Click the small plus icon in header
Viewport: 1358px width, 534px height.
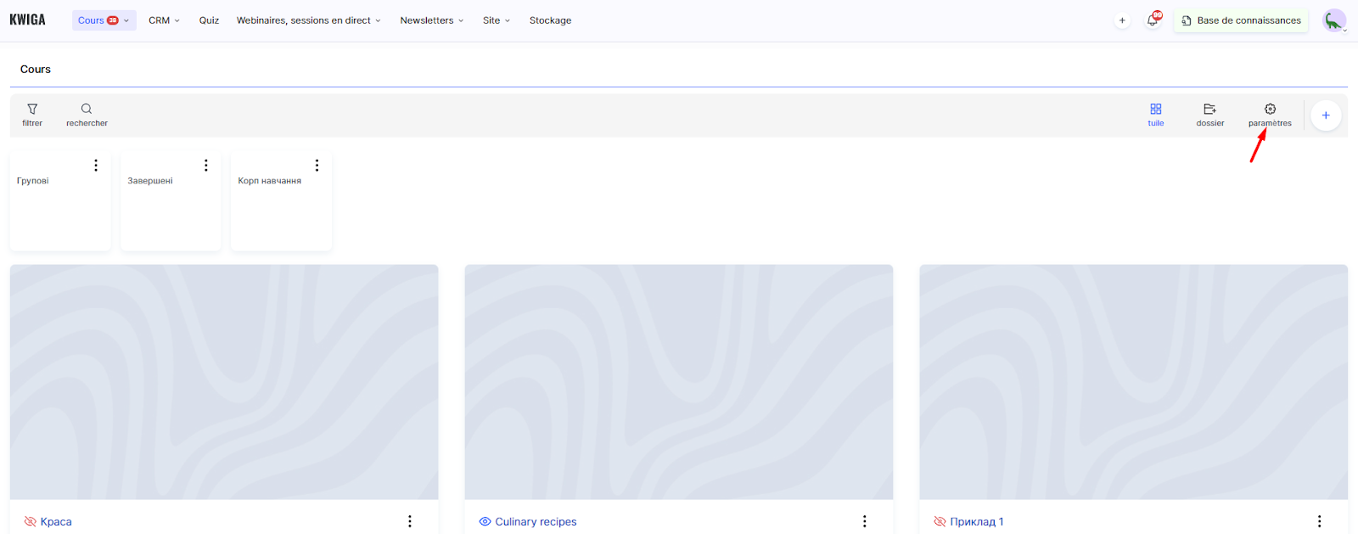tap(1122, 20)
